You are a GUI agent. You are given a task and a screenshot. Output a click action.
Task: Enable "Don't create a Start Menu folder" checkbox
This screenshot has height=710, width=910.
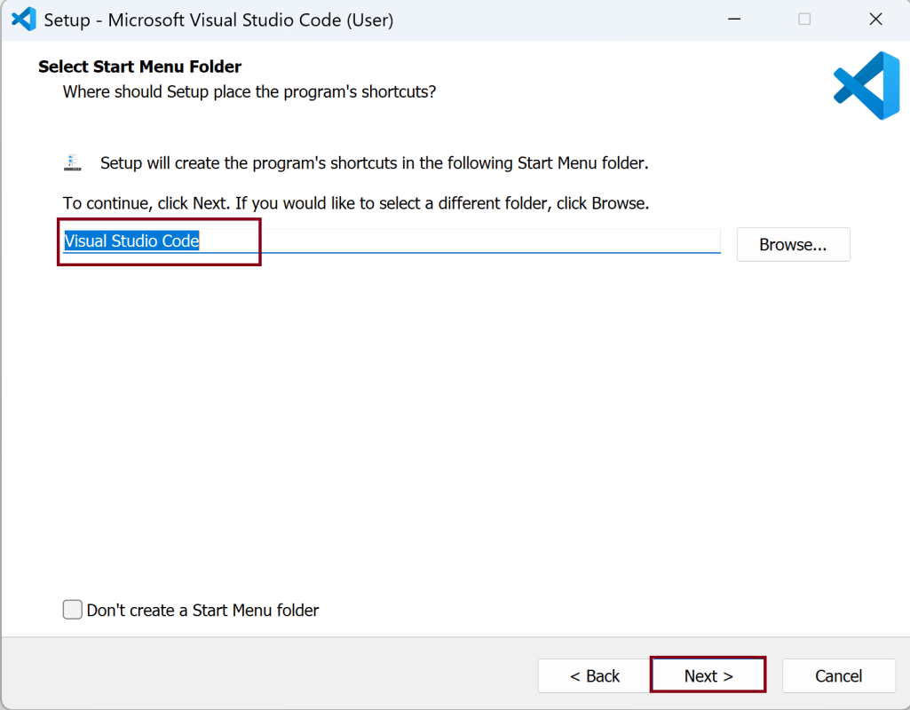tap(73, 610)
